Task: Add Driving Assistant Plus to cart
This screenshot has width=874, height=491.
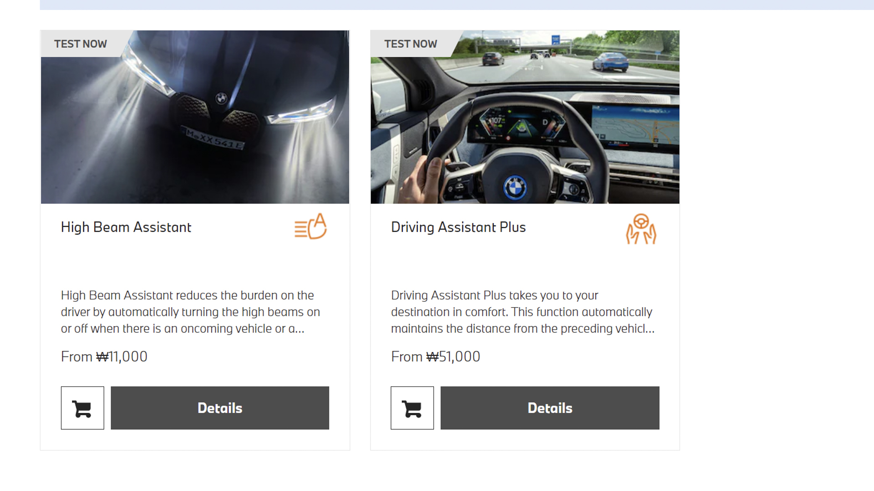Action: (x=412, y=408)
